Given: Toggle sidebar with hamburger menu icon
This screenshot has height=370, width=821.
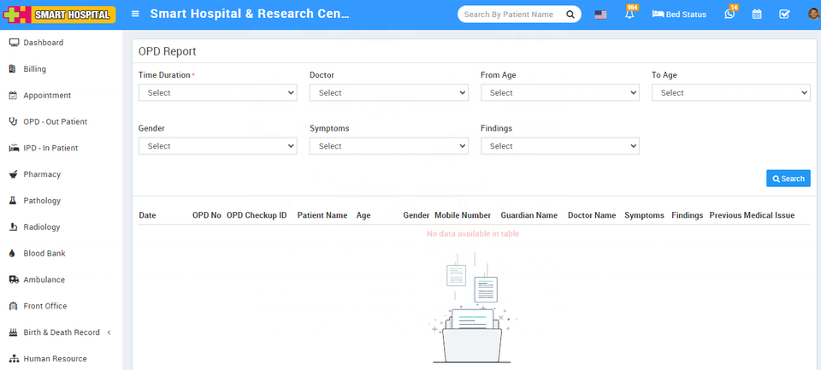Looking at the screenshot, I should [135, 15].
